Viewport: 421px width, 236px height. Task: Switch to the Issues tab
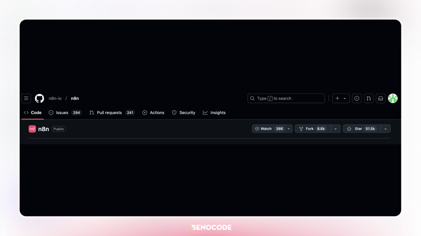pos(65,113)
